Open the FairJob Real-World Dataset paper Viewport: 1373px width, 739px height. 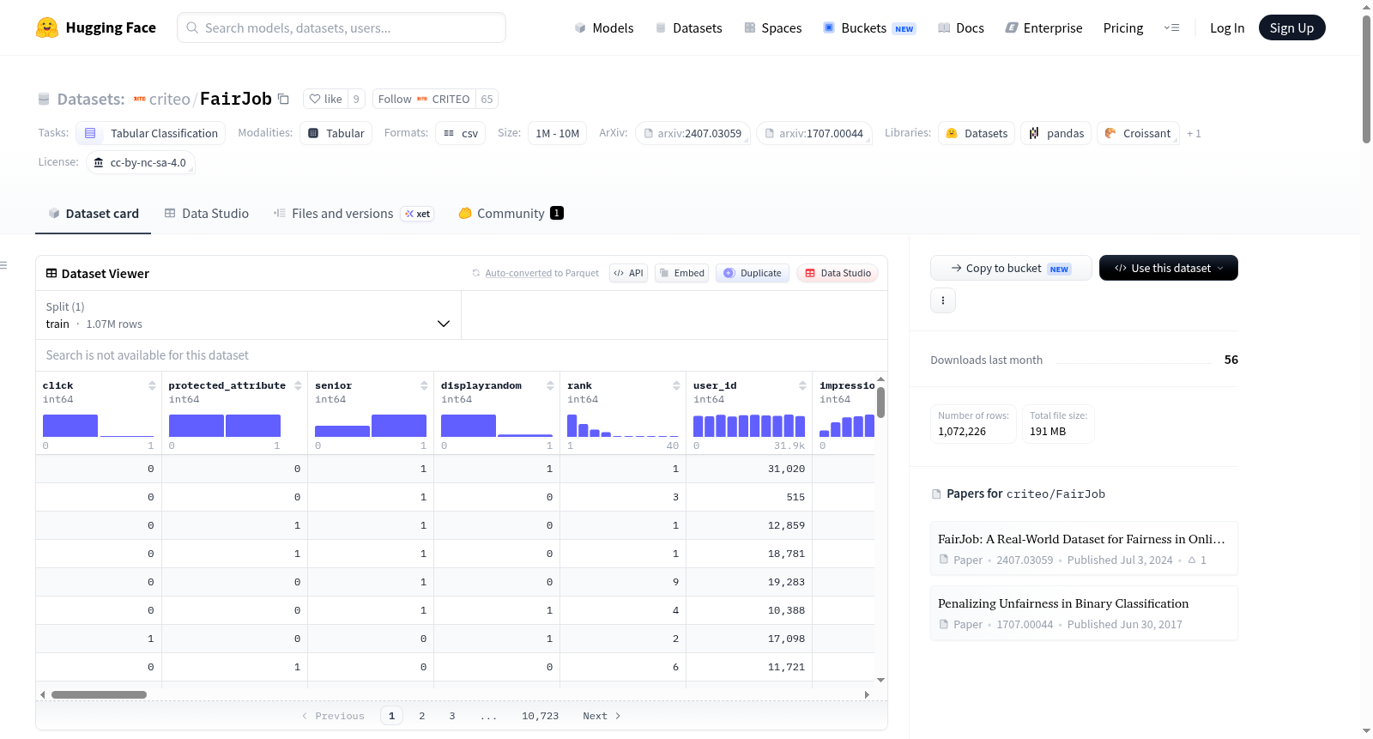click(x=1084, y=548)
